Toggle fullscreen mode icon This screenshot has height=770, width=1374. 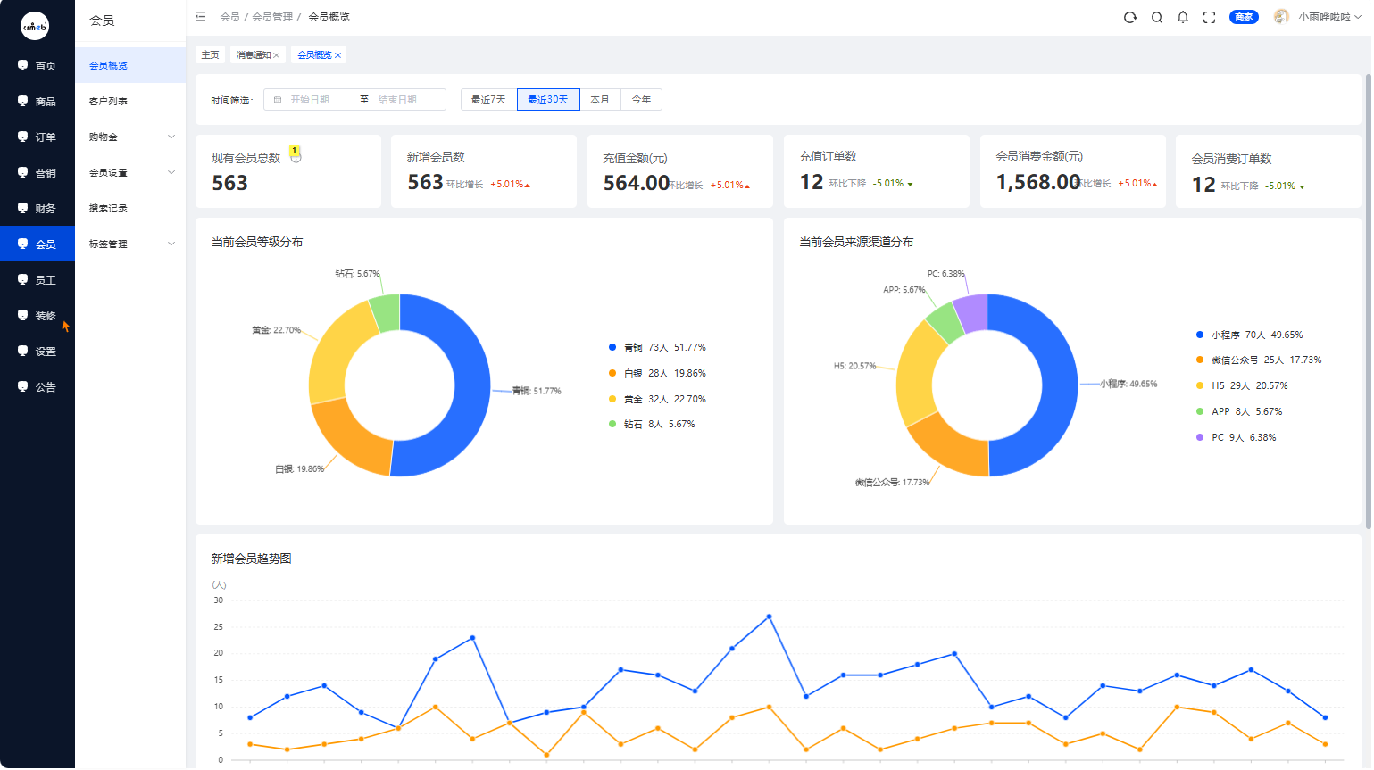tap(1210, 17)
